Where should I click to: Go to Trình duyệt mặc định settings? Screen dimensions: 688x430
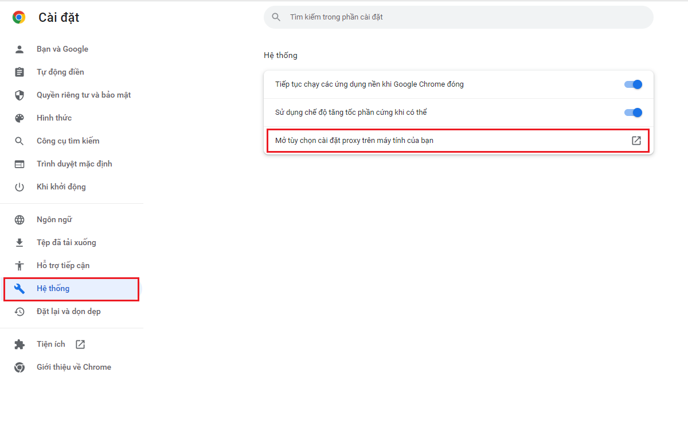click(74, 164)
